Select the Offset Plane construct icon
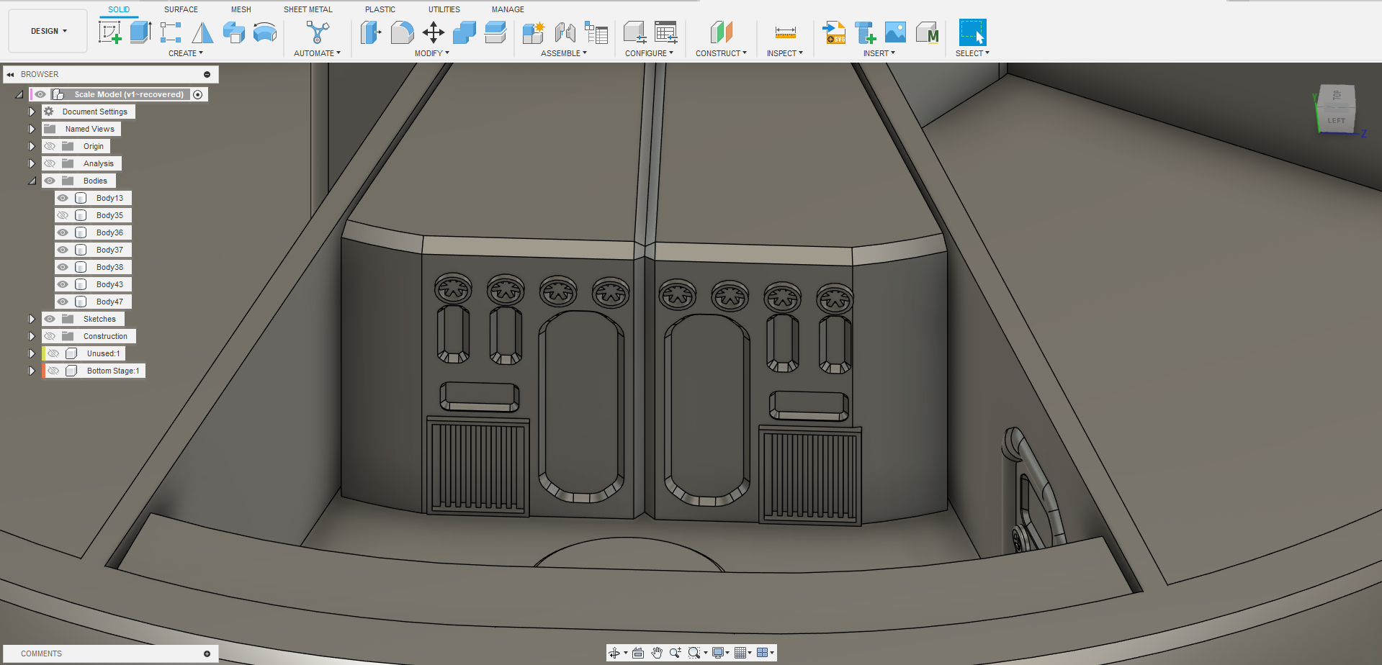Screen dimensions: 1382x665 pos(721,32)
